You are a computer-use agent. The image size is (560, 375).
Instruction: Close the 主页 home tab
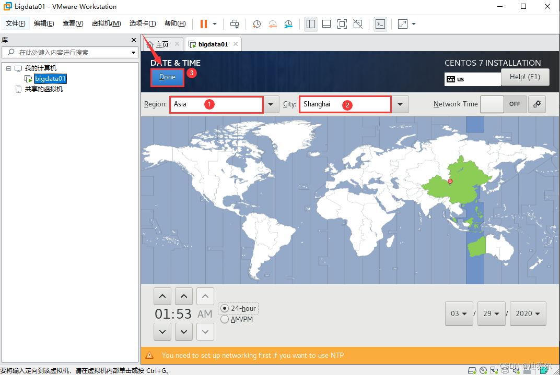[x=177, y=44]
